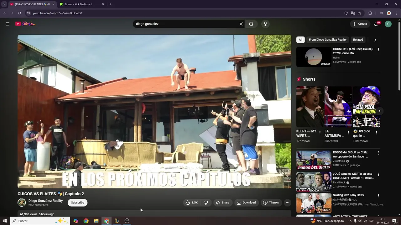
Task: Open ROBOS del SIGLO en Chile video
Action: (x=314, y=160)
